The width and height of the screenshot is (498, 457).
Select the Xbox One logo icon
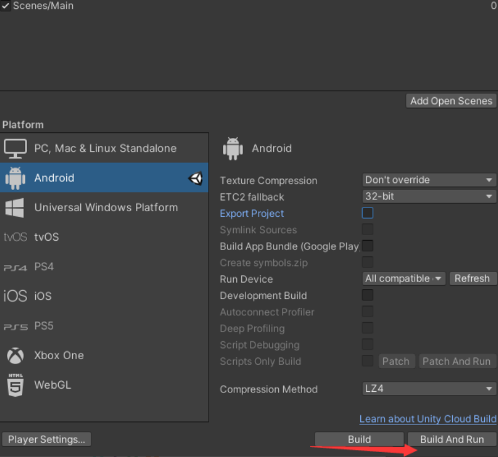tap(15, 355)
